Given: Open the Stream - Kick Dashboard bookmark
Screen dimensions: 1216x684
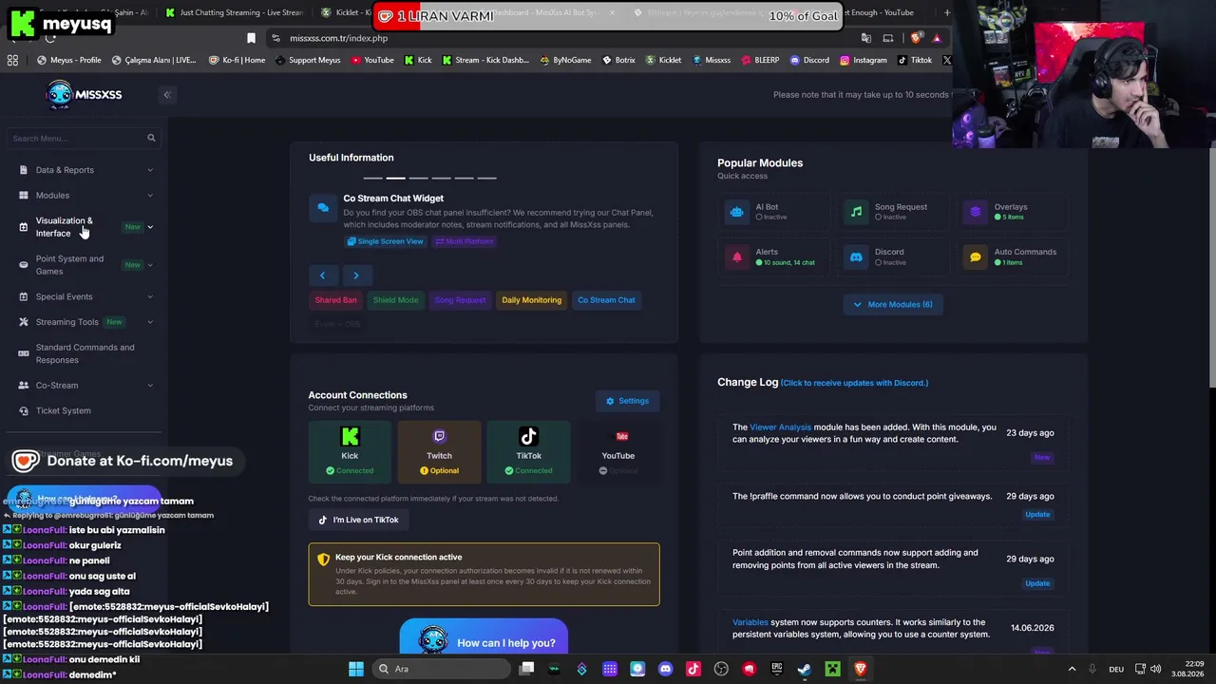Looking at the screenshot, I should (x=484, y=60).
